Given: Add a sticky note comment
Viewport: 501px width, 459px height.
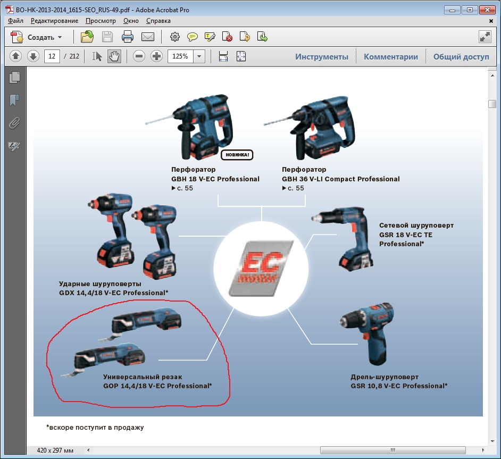Looking at the screenshot, I should [x=193, y=37].
